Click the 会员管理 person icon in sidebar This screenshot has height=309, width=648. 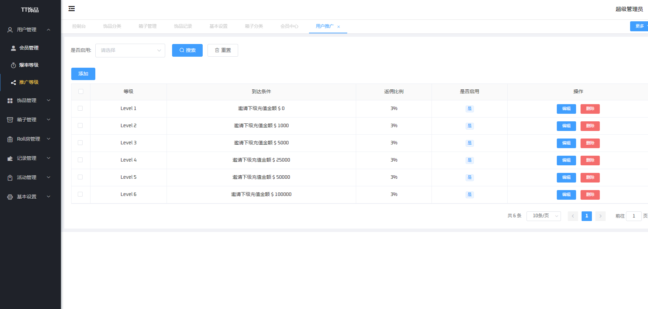pyautogui.click(x=13, y=48)
